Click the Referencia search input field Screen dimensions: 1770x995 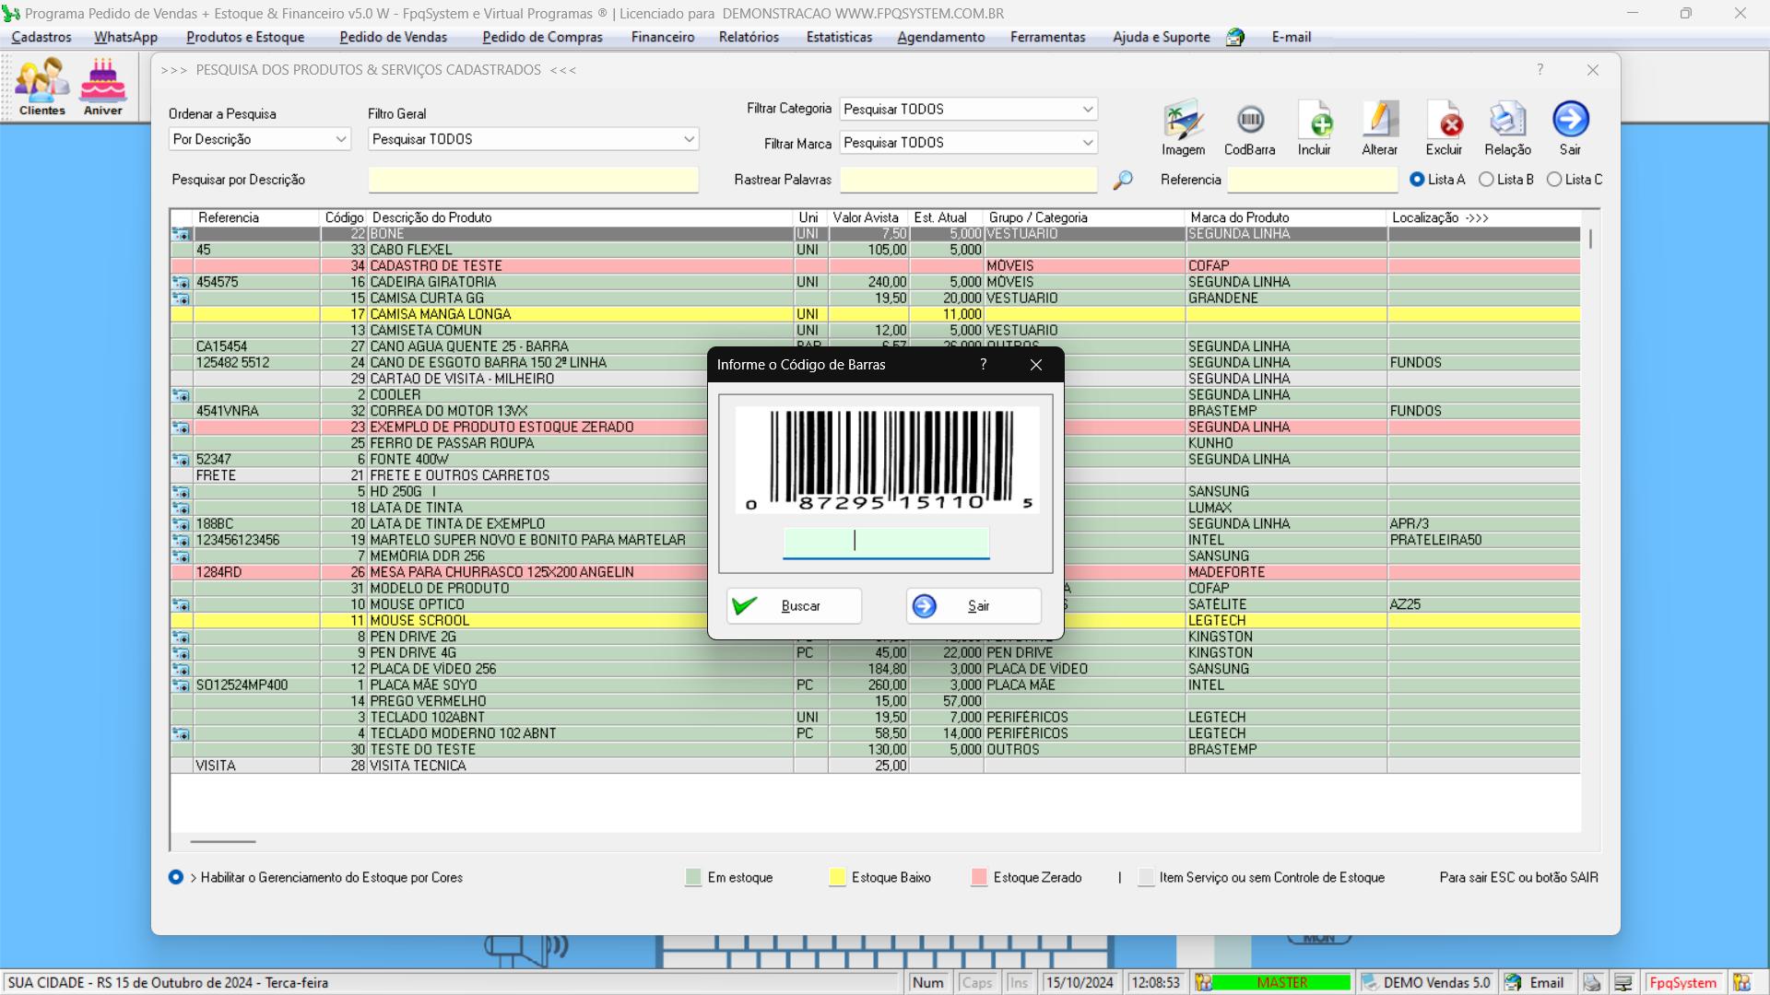click(1313, 180)
